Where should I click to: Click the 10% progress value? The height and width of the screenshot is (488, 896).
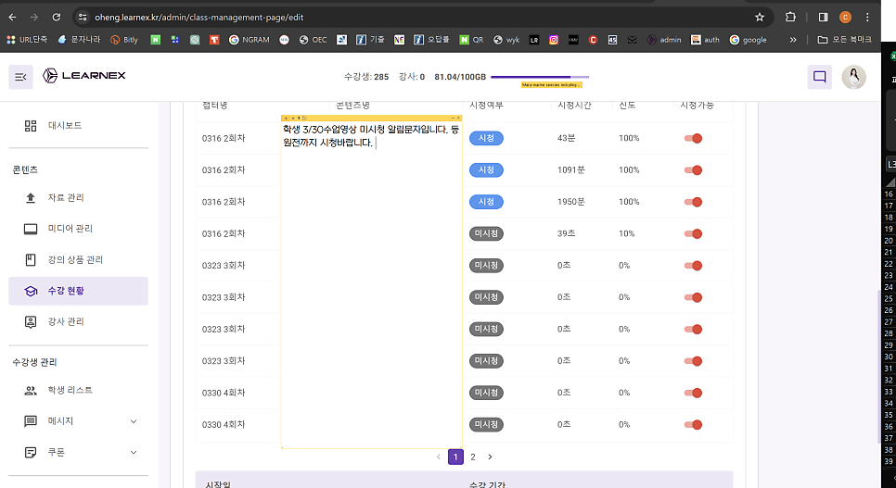(x=627, y=234)
